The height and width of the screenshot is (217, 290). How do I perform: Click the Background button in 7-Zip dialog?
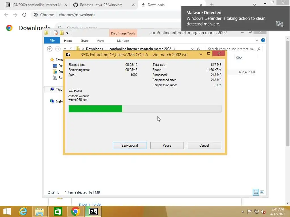tap(129, 146)
